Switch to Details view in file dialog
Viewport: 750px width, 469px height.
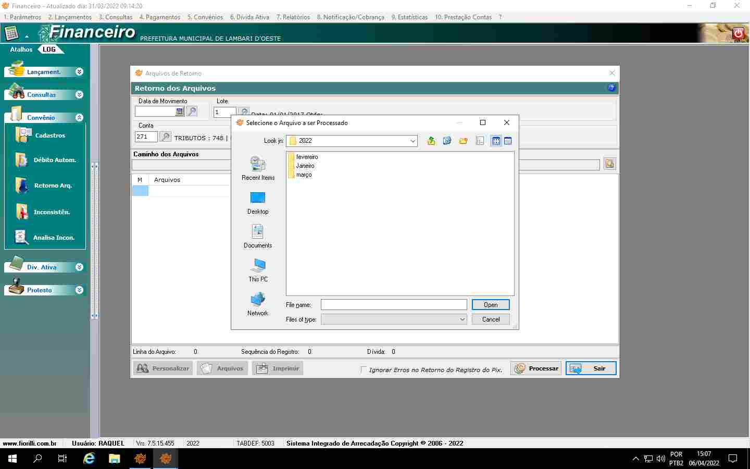click(x=508, y=141)
